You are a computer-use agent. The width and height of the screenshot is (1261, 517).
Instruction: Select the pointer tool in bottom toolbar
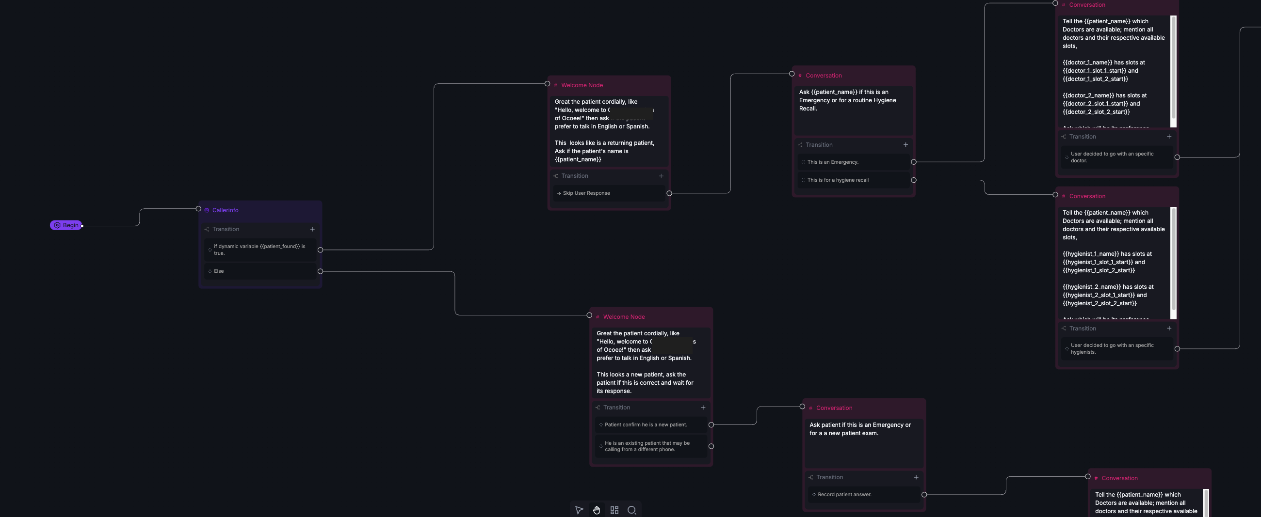coord(579,510)
